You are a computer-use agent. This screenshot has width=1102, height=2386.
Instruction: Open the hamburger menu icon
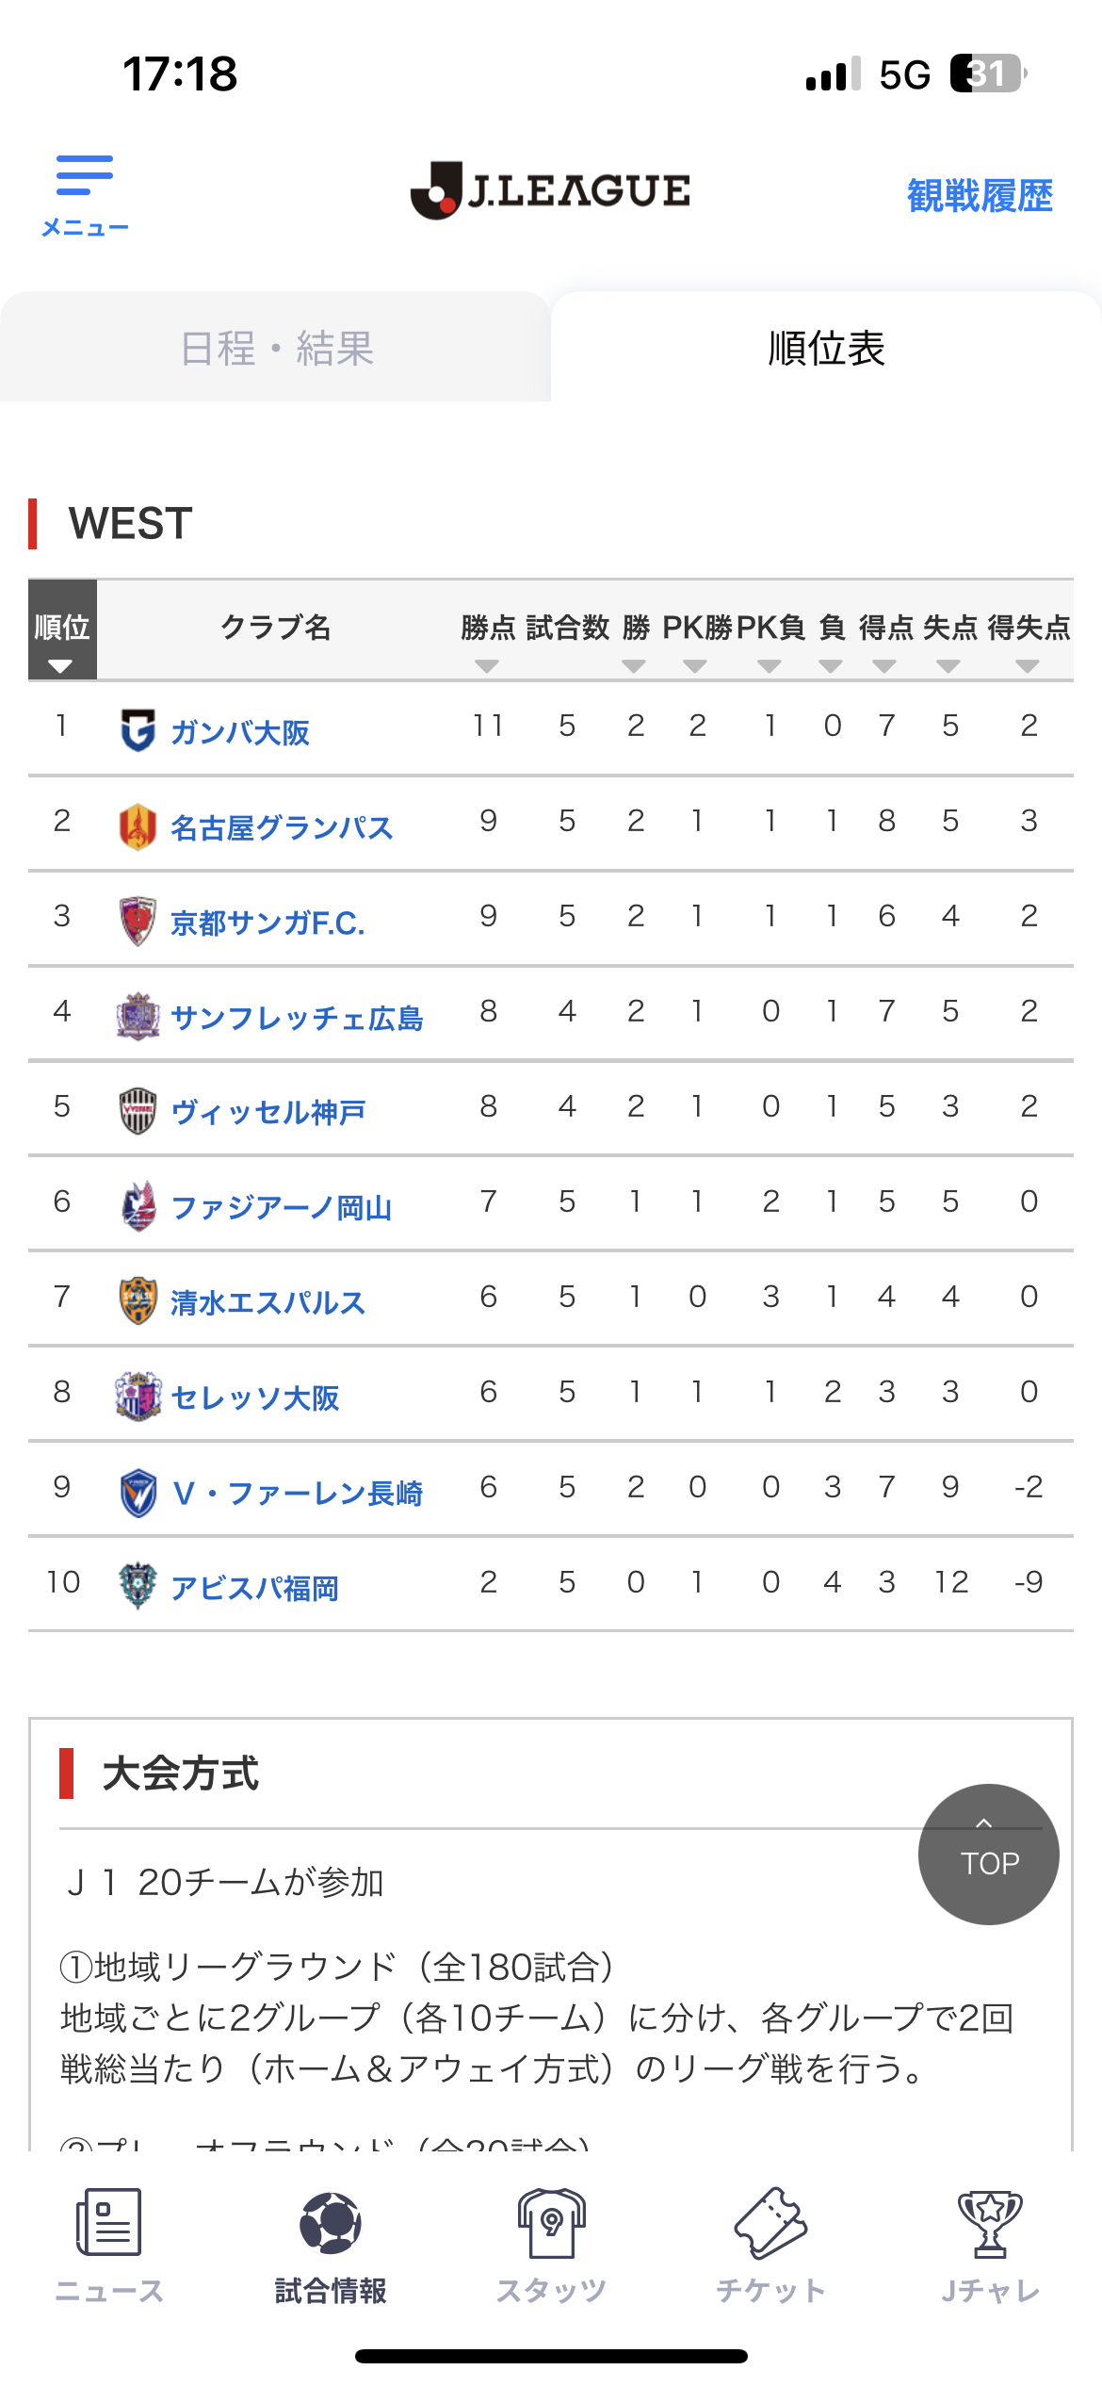[x=85, y=176]
